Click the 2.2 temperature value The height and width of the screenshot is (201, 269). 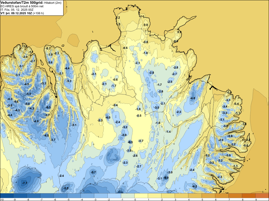[x=118, y=17]
